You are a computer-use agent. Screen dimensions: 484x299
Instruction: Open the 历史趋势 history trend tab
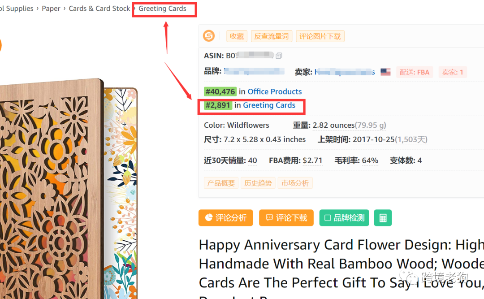coord(258,183)
